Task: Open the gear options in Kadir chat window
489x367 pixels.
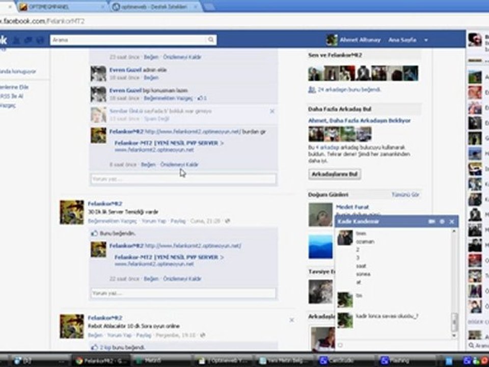Action: 442,222
